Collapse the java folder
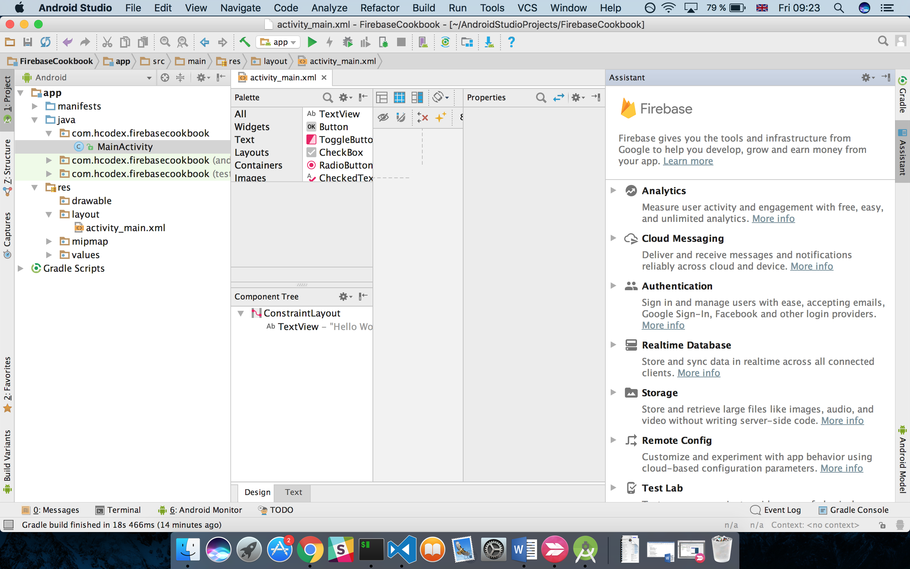The image size is (910, 569). (x=34, y=120)
